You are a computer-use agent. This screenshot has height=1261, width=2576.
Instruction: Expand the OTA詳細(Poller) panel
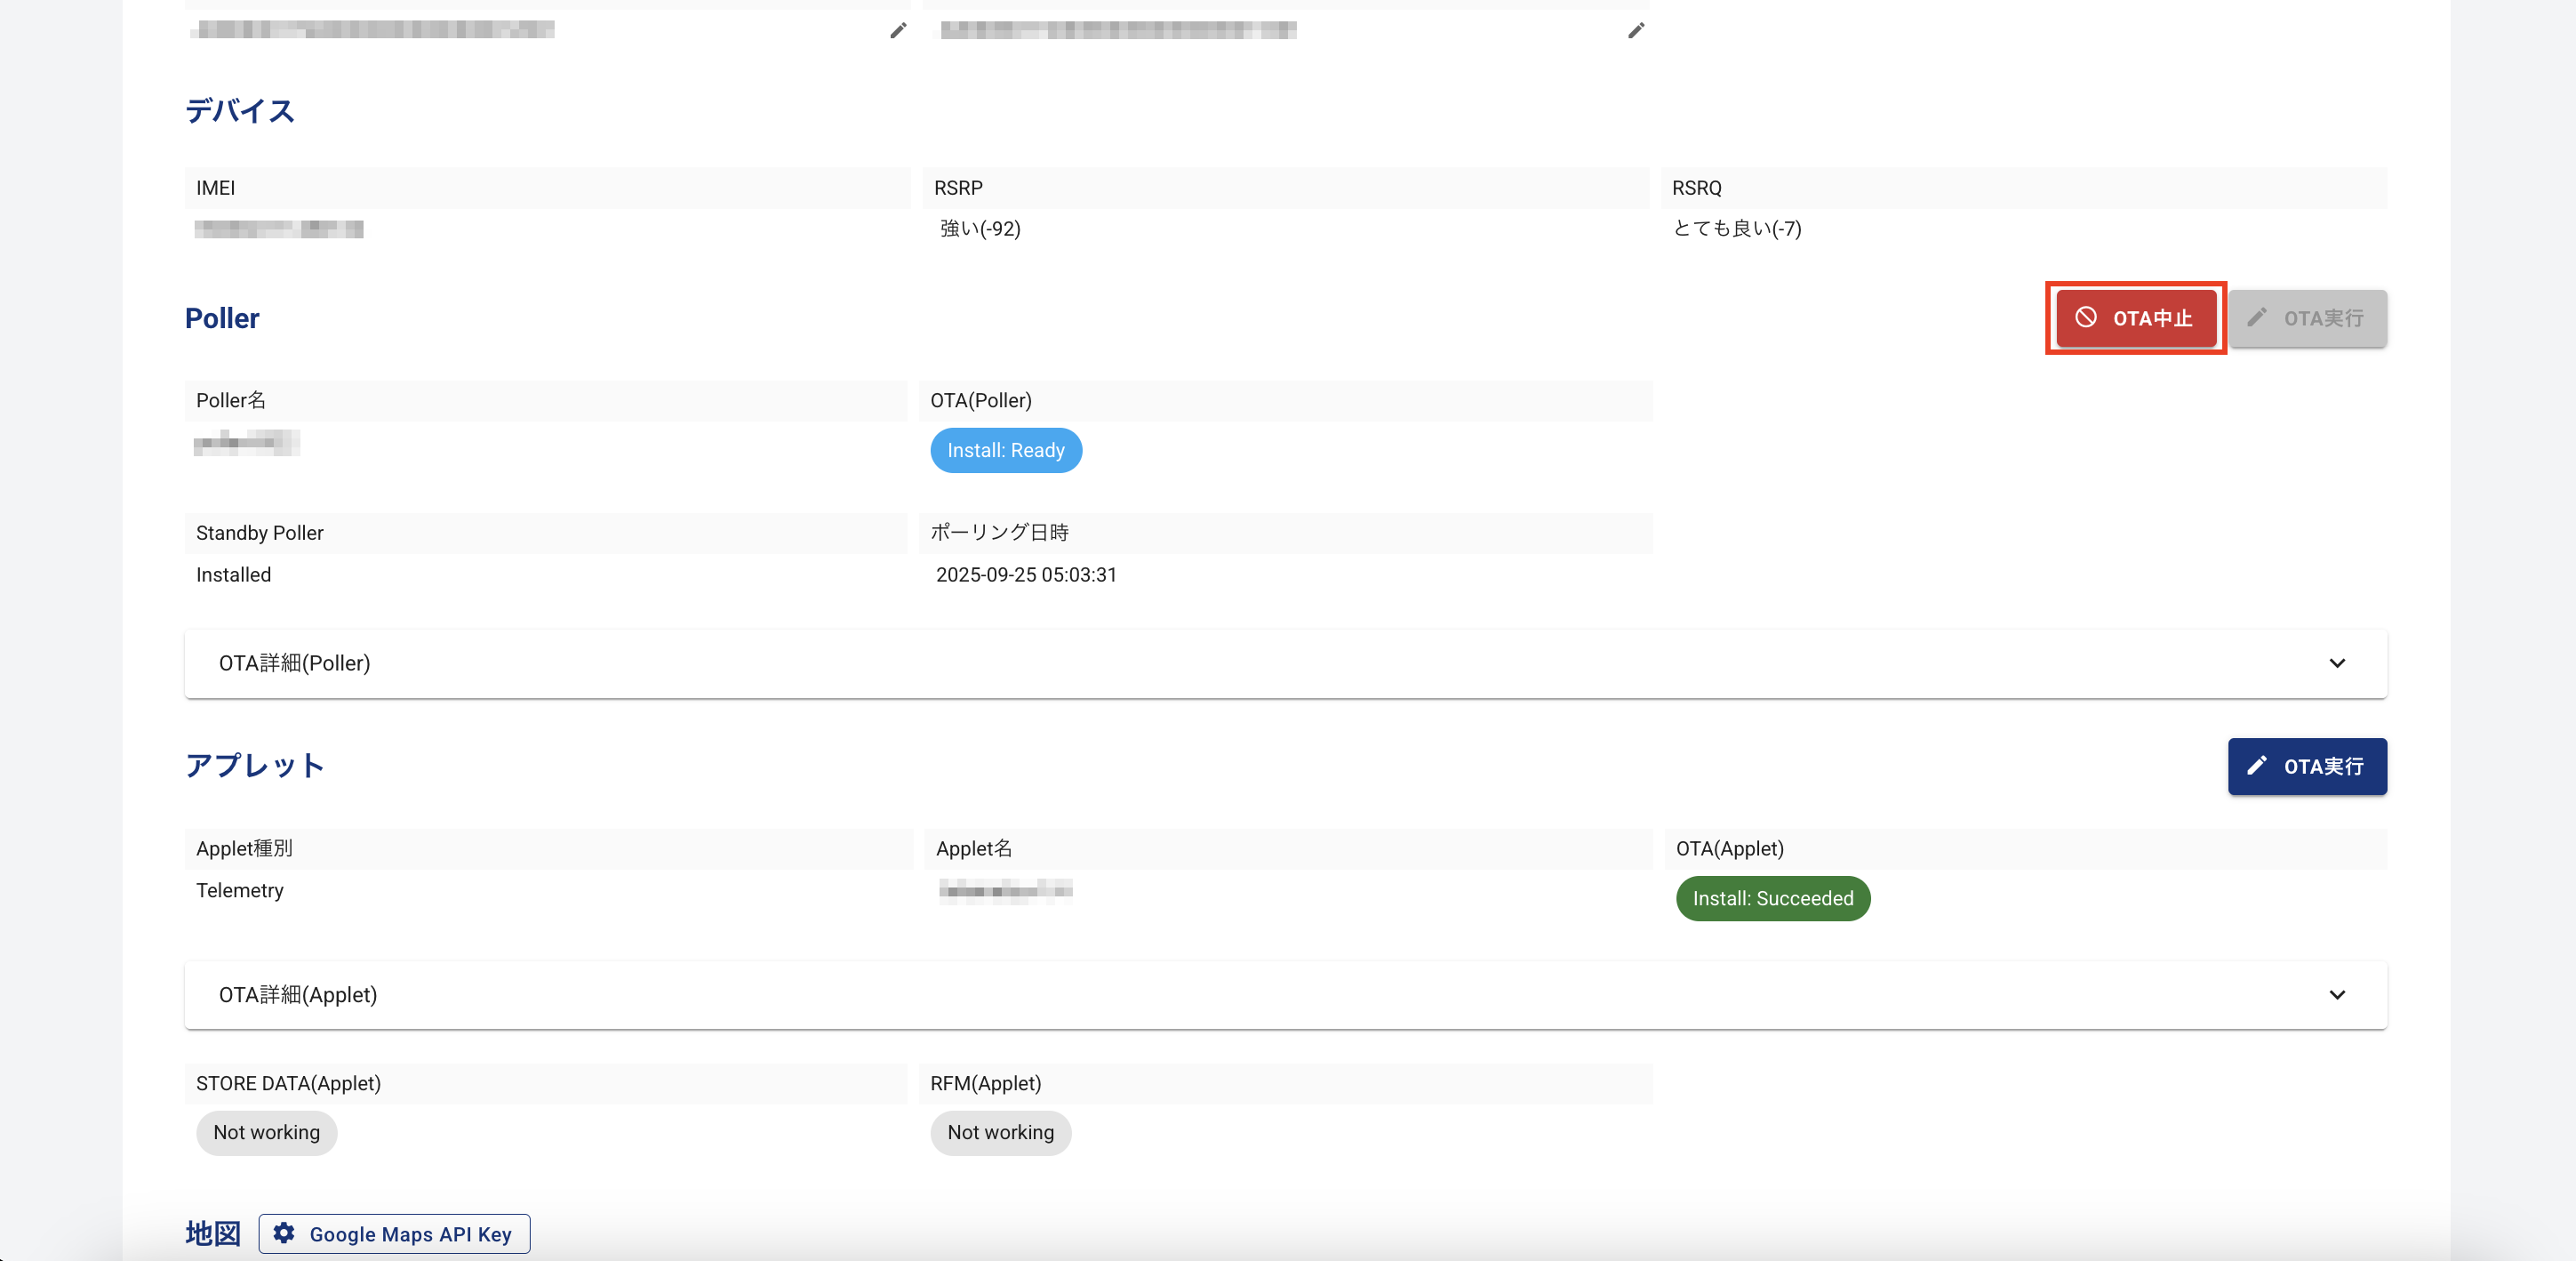(x=1285, y=663)
